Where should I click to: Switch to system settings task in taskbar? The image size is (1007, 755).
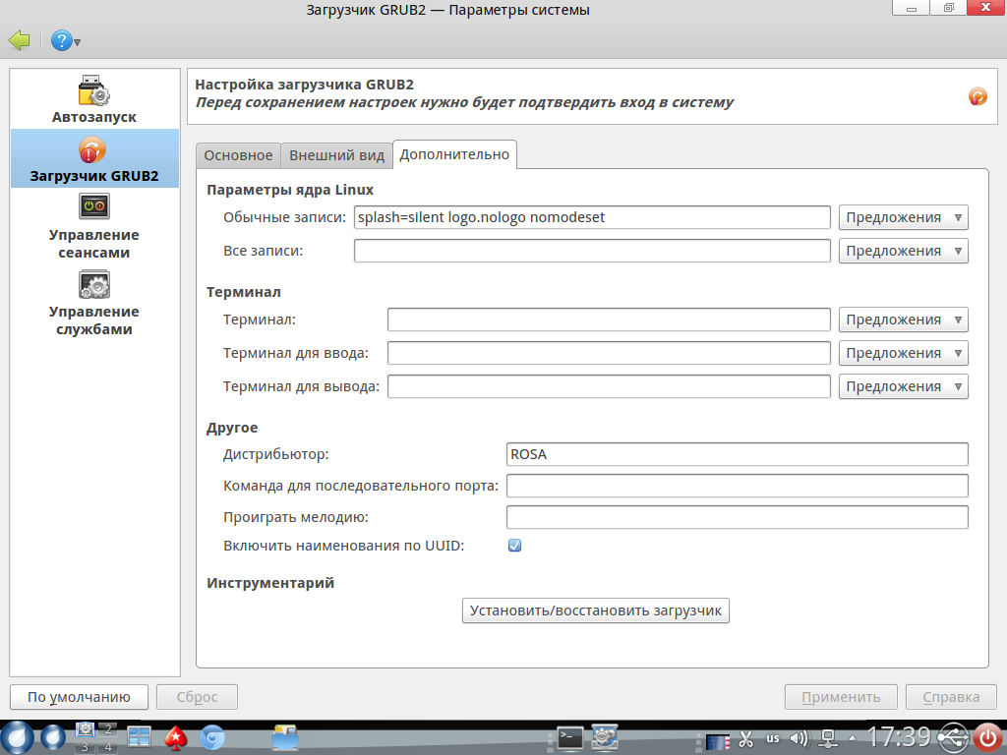click(605, 738)
